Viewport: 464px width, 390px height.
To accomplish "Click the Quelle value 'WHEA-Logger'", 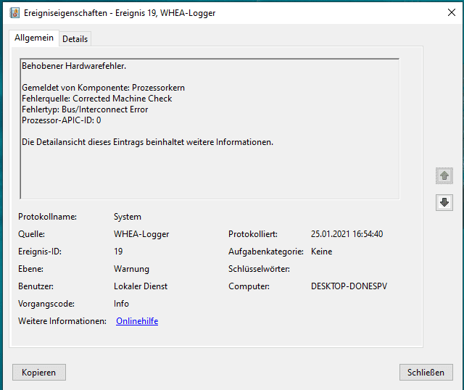I will [141, 234].
